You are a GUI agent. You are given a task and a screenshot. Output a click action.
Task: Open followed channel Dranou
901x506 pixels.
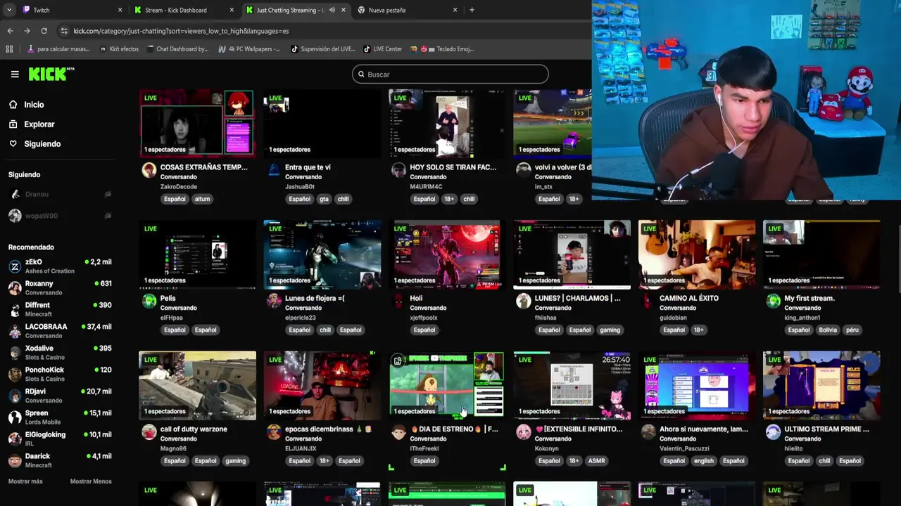tap(60, 195)
